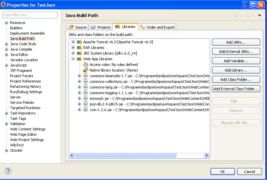The height and width of the screenshot is (180, 267).
Task: Click the xom-1.2.6.jar jar icon
Action: (x=86, y=110)
